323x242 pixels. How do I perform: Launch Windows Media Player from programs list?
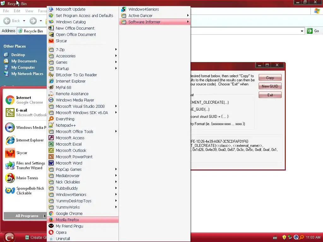(x=82, y=100)
